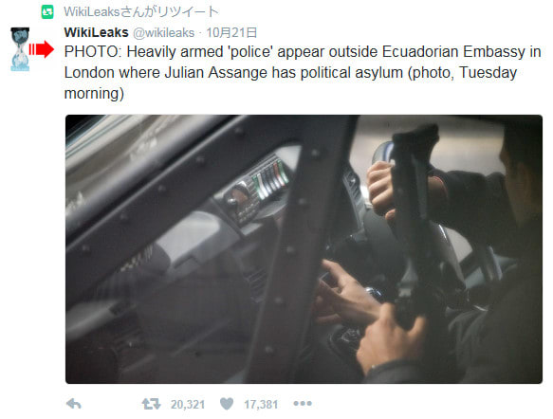Image resolution: width=553 pixels, height=419 pixels.
Task: Click the WikiLeaks hourglass avatar
Action: point(20,49)
